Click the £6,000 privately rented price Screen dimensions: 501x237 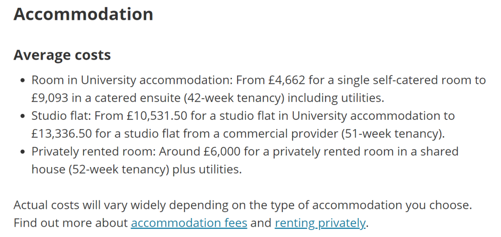pos(222,151)
